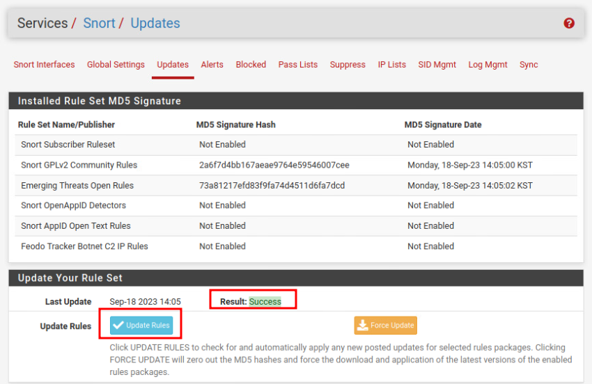Click hash 2a6f7d4bb167aeae9764e59546007cee
This screenshot has width=592, height=384.
click(274, 165)
